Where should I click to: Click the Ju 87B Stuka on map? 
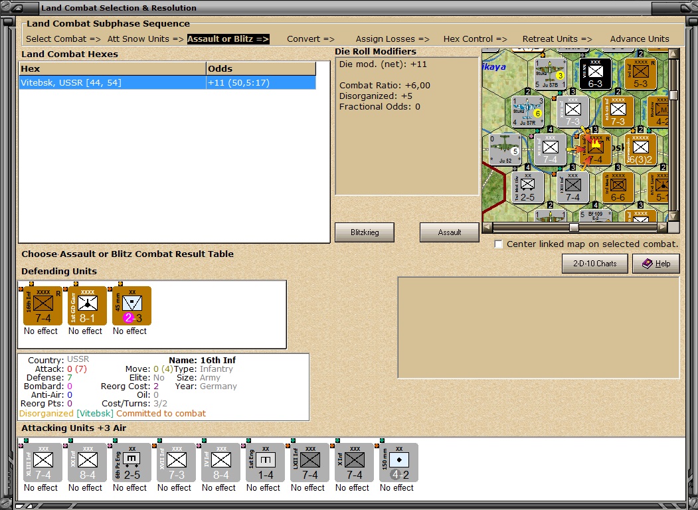tap(550, 74)
